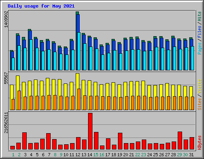The width and height of the screenshot is (204, 159).
Task: Click the cyan Pages bar for day 12
Action: (79, 51)
